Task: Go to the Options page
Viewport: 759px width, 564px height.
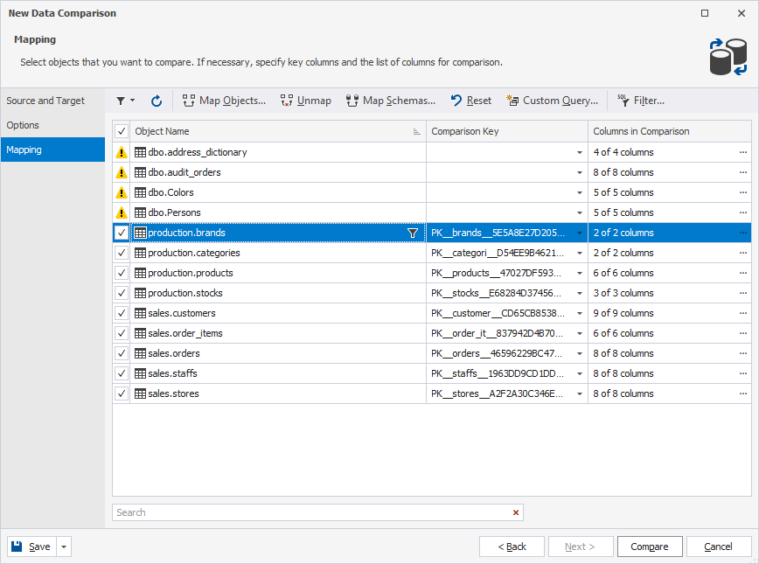Action: [x=23, y=125]
